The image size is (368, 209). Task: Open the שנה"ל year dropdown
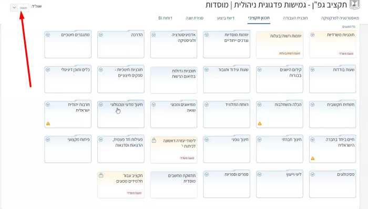click(19, 8)
